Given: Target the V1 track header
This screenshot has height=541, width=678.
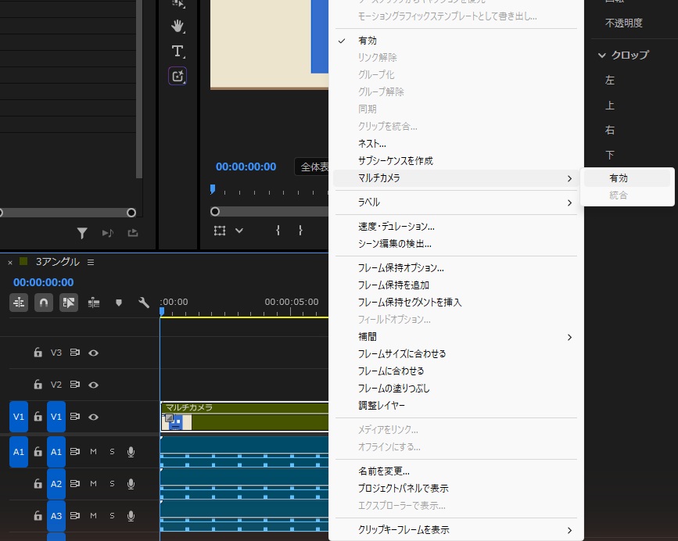Looking at the screenshot, I should click(56, 417).
